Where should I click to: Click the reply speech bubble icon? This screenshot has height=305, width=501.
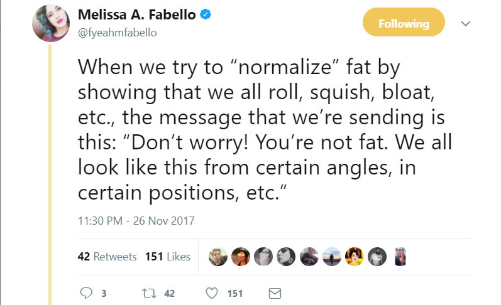coord(87,293)
